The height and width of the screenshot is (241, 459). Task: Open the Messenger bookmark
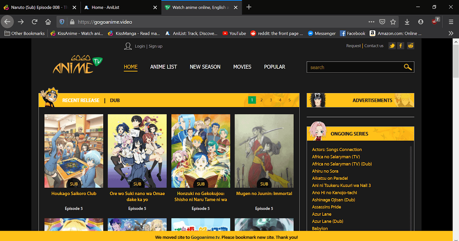pos(322,33)
